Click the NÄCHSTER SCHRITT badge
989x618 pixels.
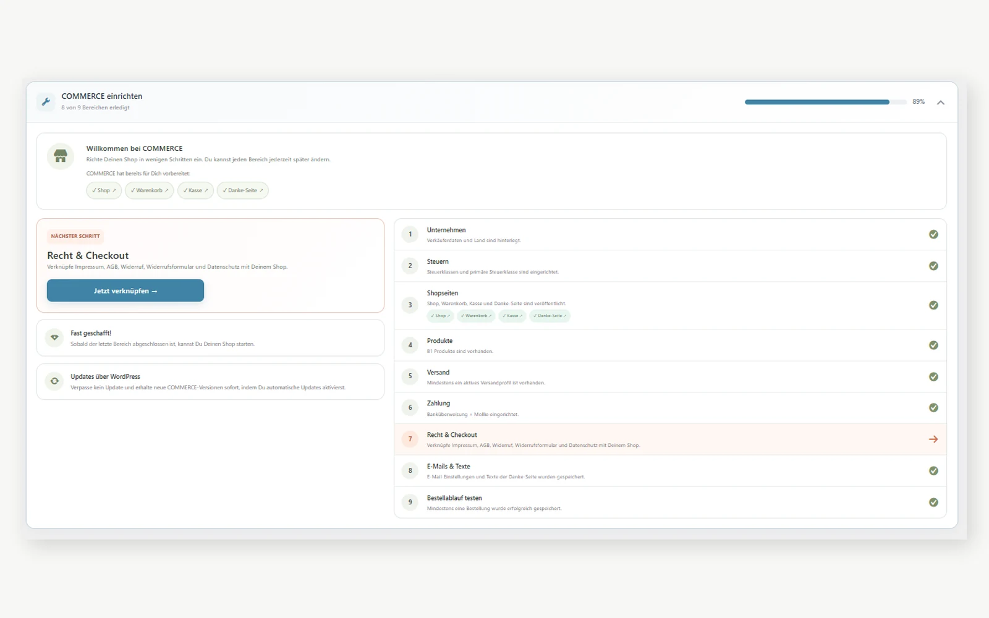(x=75, y=236)
